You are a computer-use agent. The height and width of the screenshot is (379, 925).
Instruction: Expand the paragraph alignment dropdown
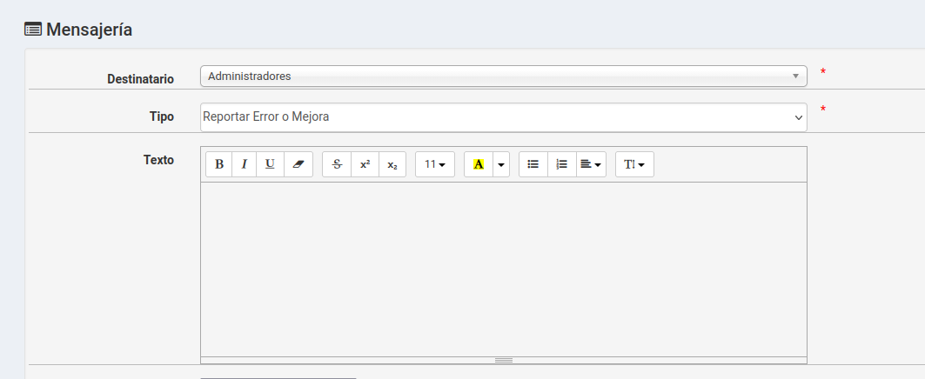coord(591,164)
